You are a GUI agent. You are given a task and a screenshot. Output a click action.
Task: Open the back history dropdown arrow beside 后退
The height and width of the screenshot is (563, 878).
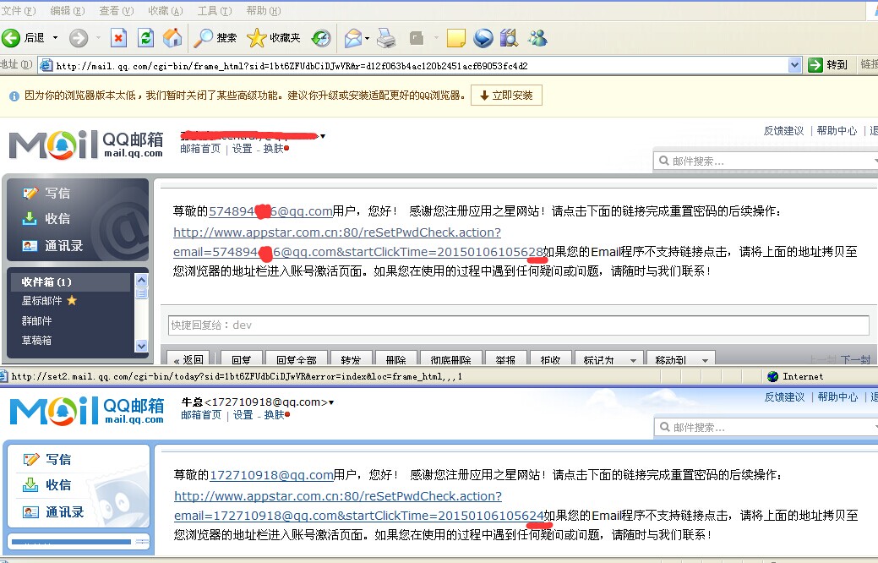coord(55,37)
